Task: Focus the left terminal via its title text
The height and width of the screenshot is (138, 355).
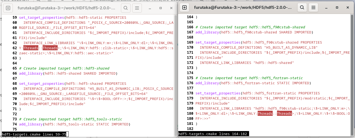Action: click(x=66, y=8)
